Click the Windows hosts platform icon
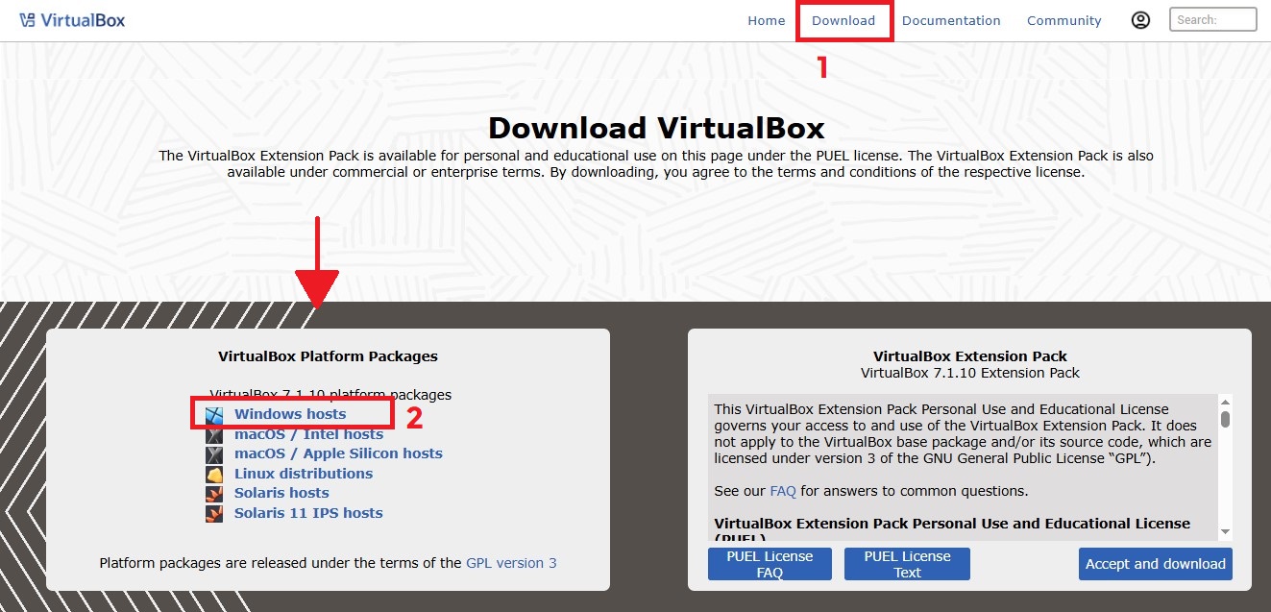1271x612 pixels. [214, 413]
